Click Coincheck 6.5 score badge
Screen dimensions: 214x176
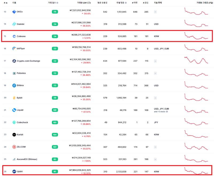(55, 122)
